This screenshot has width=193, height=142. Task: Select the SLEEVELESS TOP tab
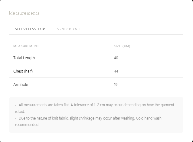coord(30,29)
